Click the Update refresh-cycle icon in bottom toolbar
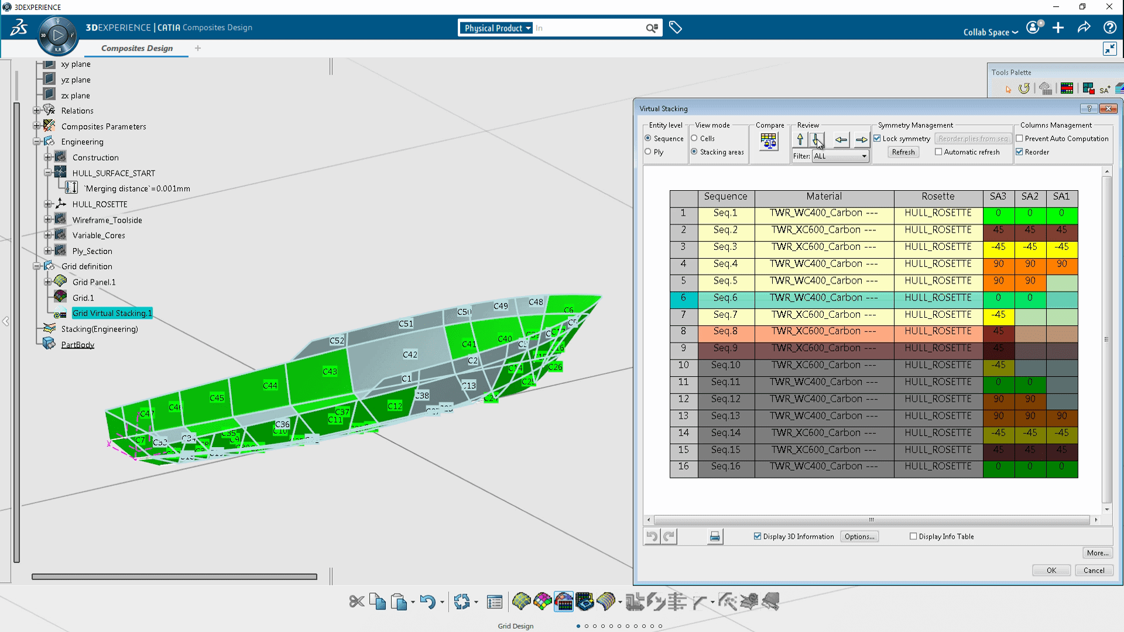Image resolution: width=1124 pixels, height=632 pixels. pyautogui.click(x=462, y=602)
